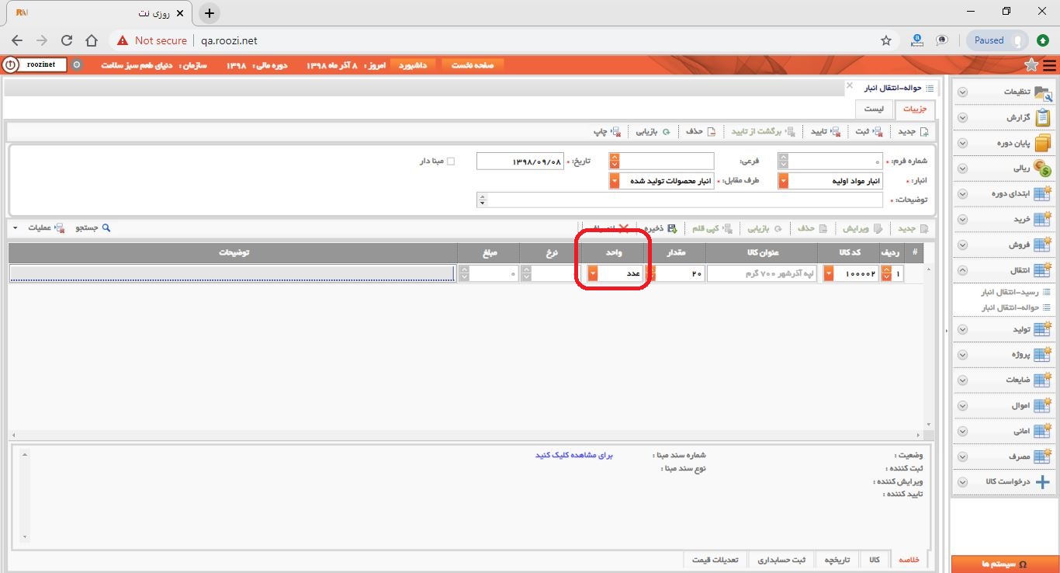Screen dimensions: 1060x573
Task: Toggle the مبنا دار checkbox
Action: (x=451, y=161)
